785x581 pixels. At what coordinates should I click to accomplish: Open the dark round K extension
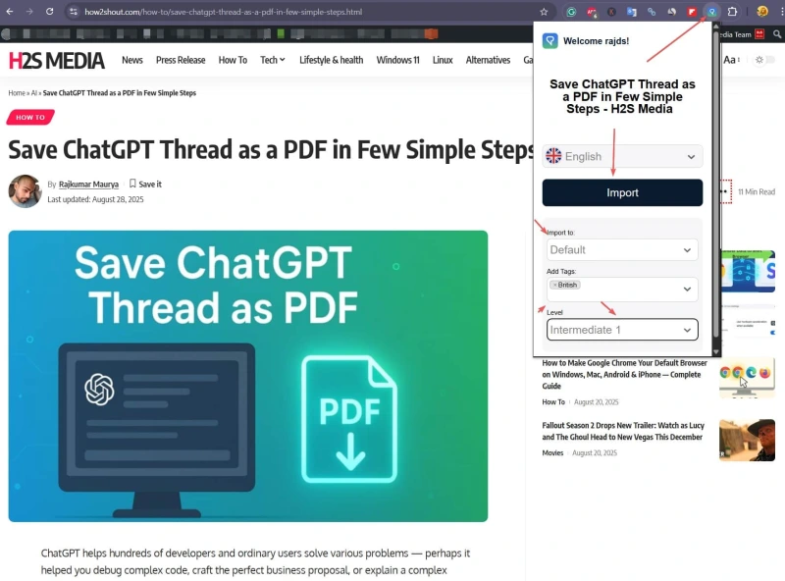click(611, 12)
